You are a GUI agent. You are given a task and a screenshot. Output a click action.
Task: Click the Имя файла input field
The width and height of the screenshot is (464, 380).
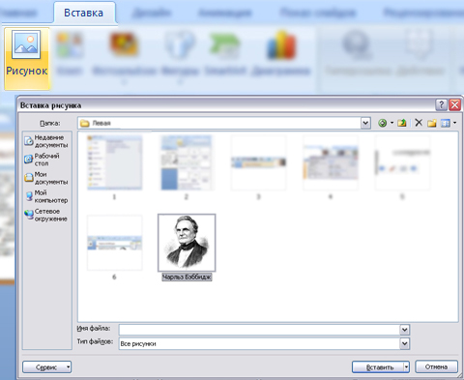pos(259,330)
